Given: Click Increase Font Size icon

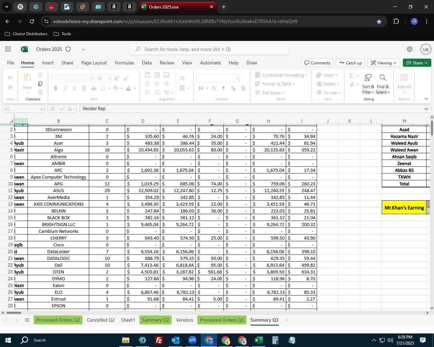Looking at the screenshot, I should (117, 78).
